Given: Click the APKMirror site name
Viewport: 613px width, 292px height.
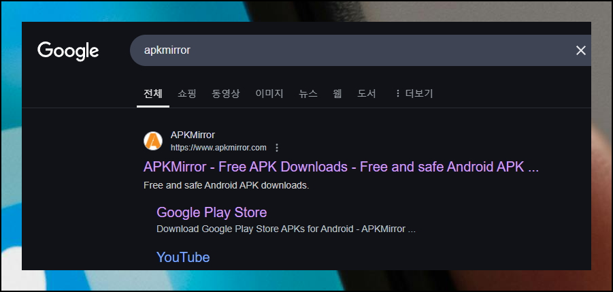Looking at the screenshot, I should coord(193,135).
